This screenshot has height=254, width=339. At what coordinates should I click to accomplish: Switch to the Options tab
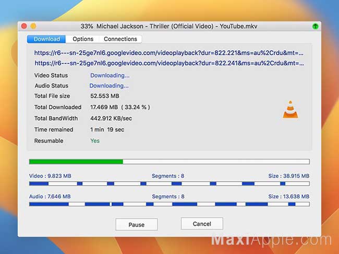tap(83, 39)
